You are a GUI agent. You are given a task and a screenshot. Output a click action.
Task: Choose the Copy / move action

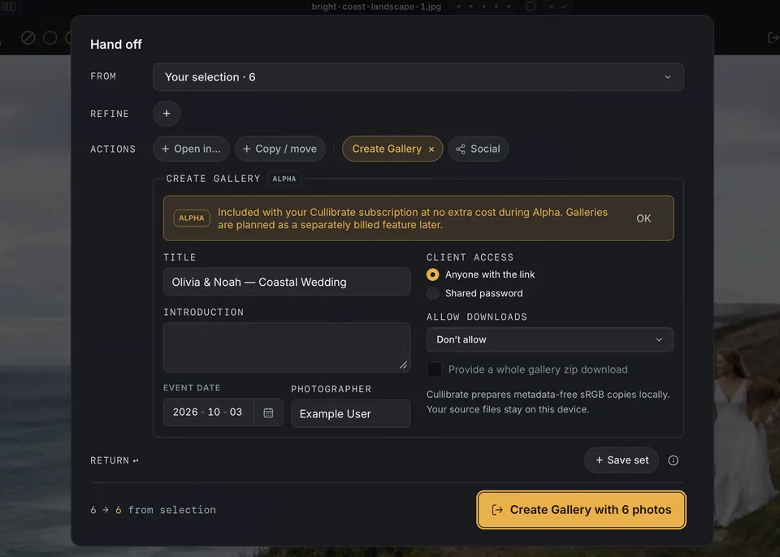280,149
